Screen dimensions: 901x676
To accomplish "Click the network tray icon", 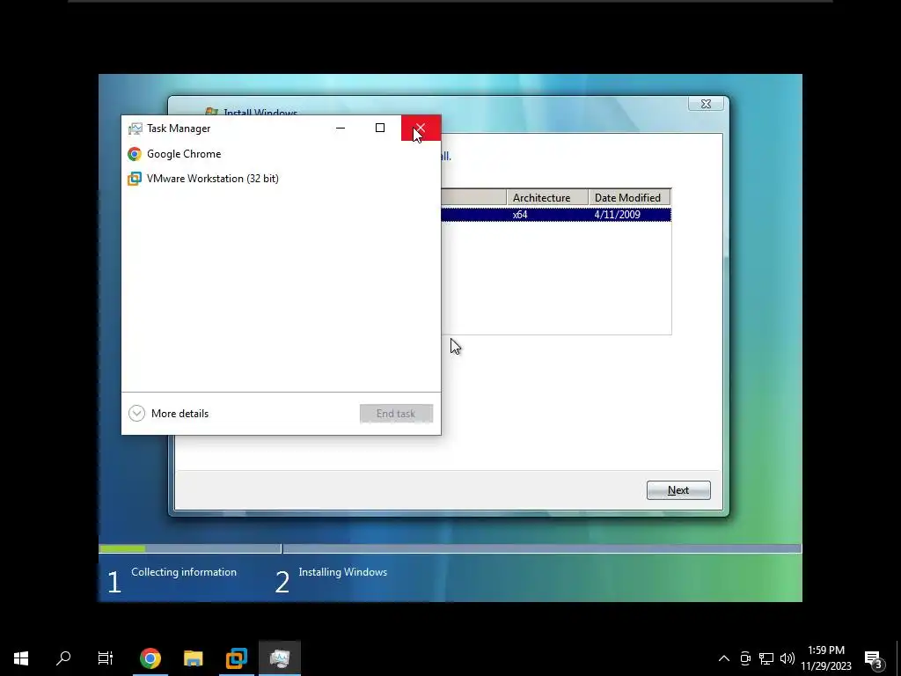I will click(x=766, y=658).
